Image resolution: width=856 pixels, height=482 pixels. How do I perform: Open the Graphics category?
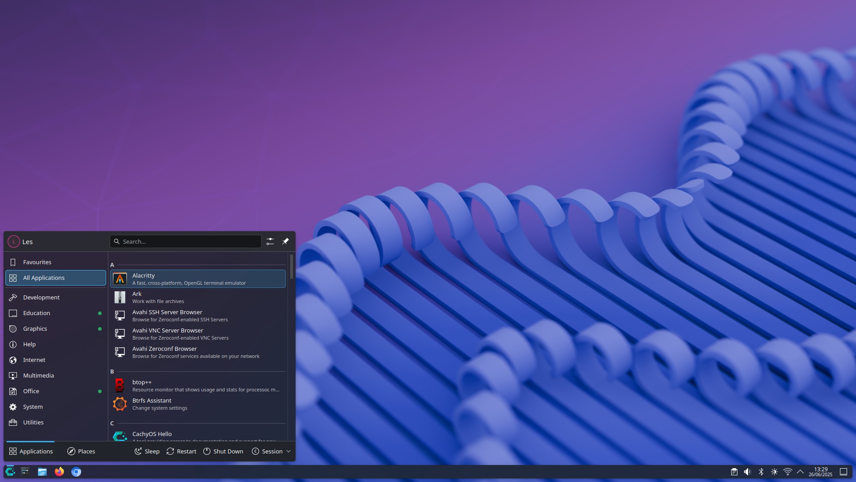coord(56,328)
